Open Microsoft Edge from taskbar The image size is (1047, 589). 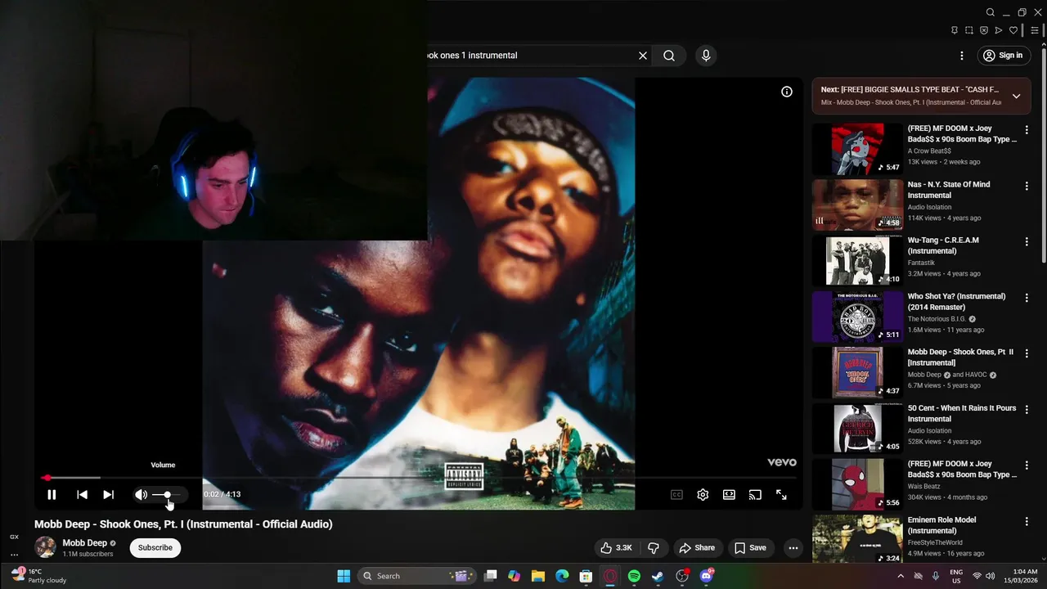click(x=562, y=576)
